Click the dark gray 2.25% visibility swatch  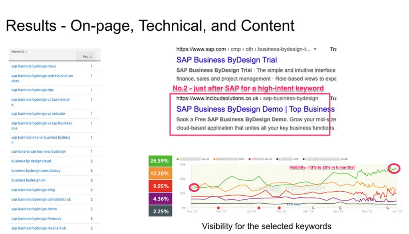(160, 211)
